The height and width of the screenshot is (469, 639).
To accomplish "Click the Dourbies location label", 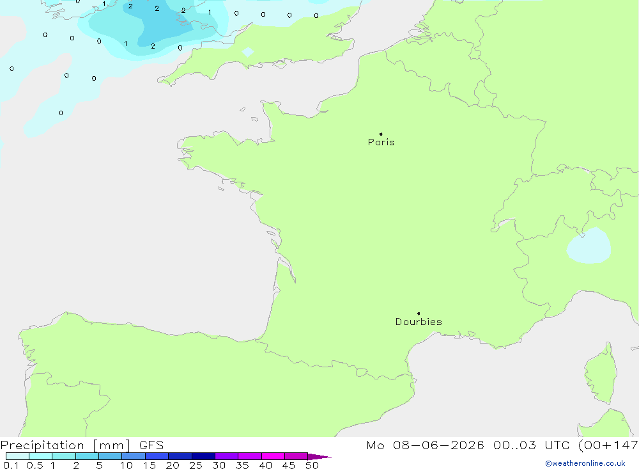I will pyautogui.click(x=419, y=322).
